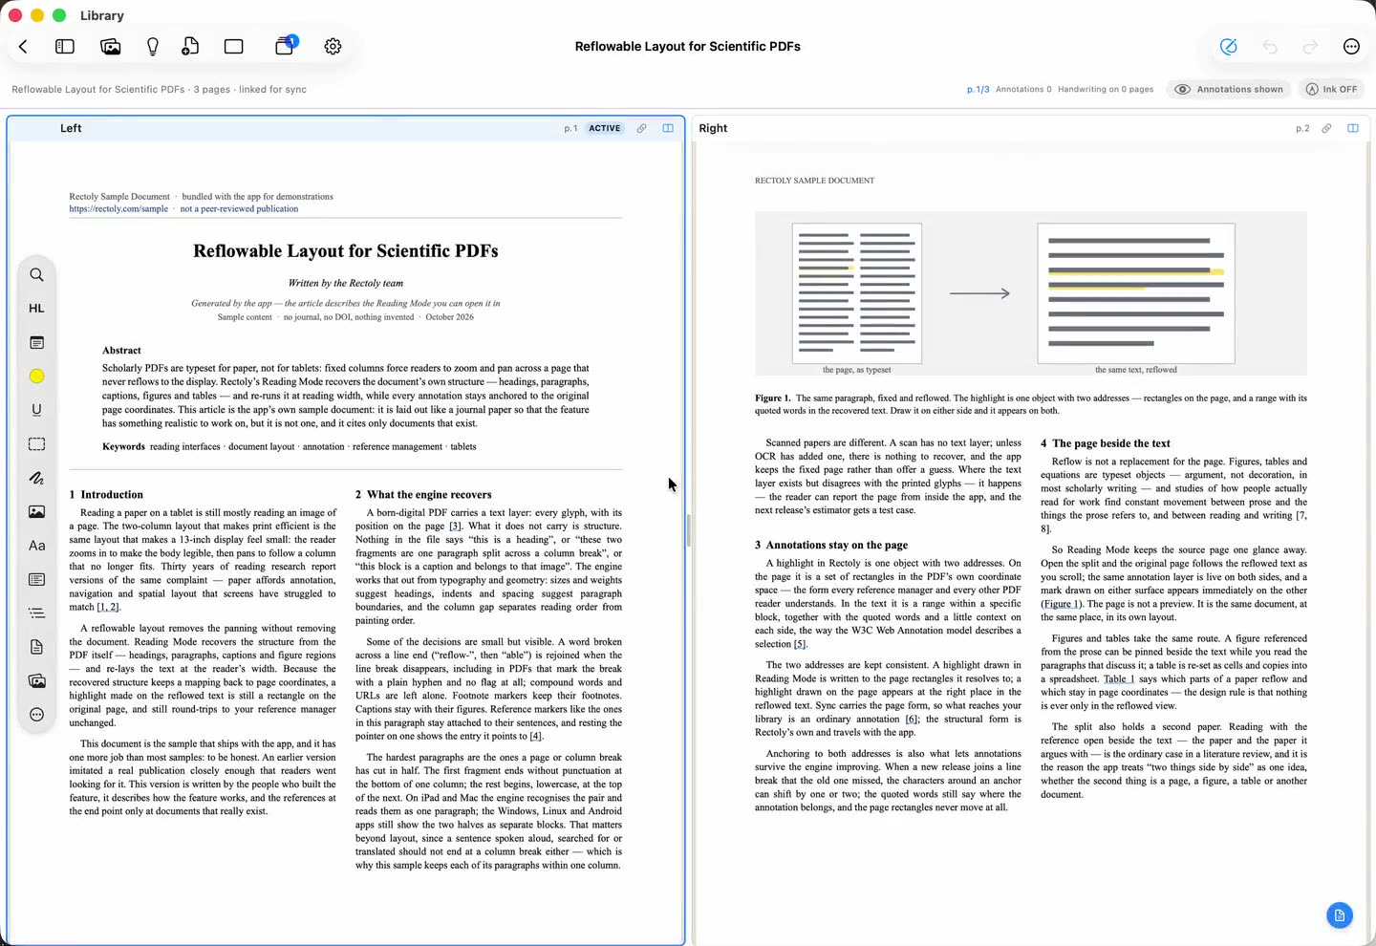This screenshot has height=946, width=1376.
Task: Click the lightbulb icon in top toolbar
Action: 153,46
